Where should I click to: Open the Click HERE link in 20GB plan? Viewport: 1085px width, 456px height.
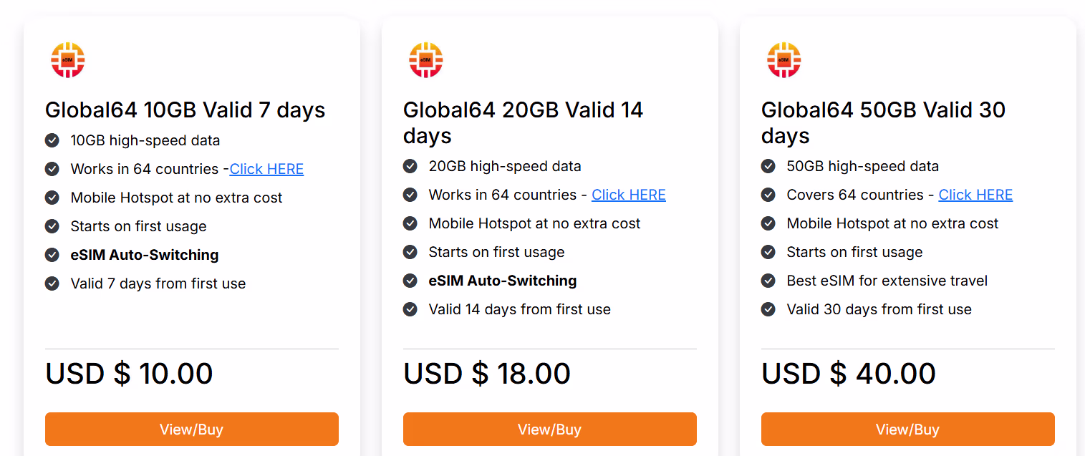pyautogui.click(x=628, y=195)
